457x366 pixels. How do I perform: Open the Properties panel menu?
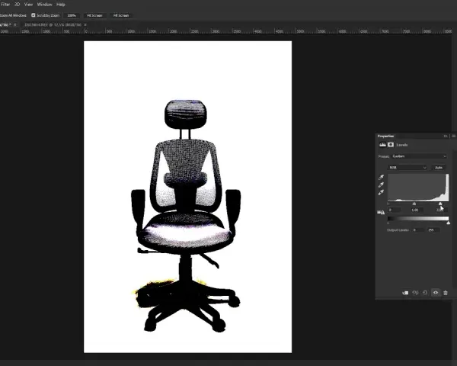click(453, 136)
